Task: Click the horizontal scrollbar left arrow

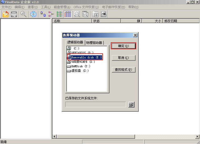Action: click(54, 137)
